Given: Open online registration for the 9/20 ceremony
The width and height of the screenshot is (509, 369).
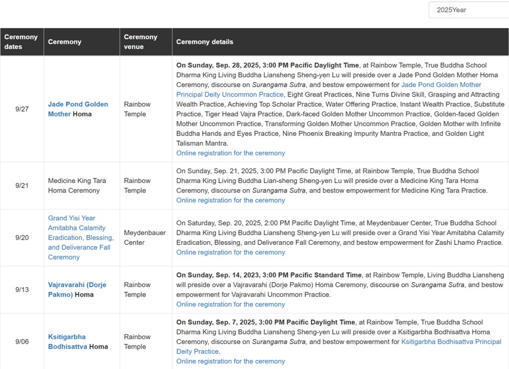Looking at the screenshot, I should (230, 252).
